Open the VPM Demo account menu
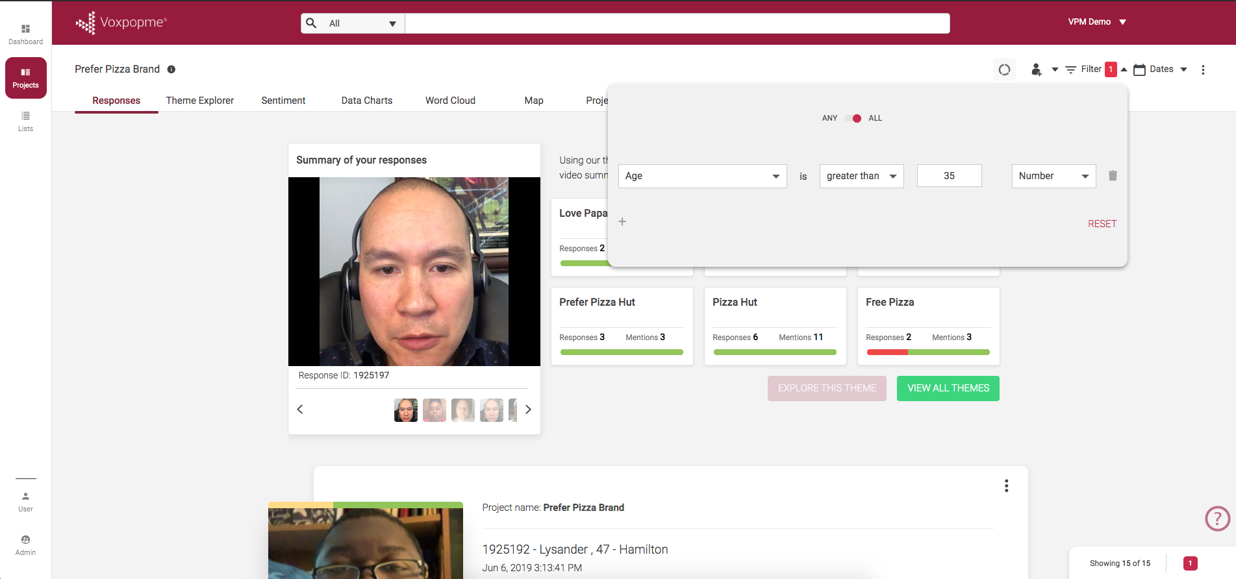This screenshot has height=579, width=1236. point(1097,22)
